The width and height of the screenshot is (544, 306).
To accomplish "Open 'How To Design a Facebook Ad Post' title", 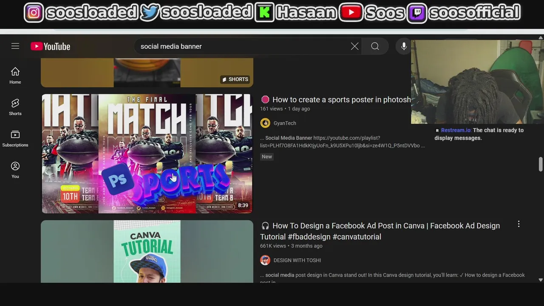I will click(x=380, y=231).
